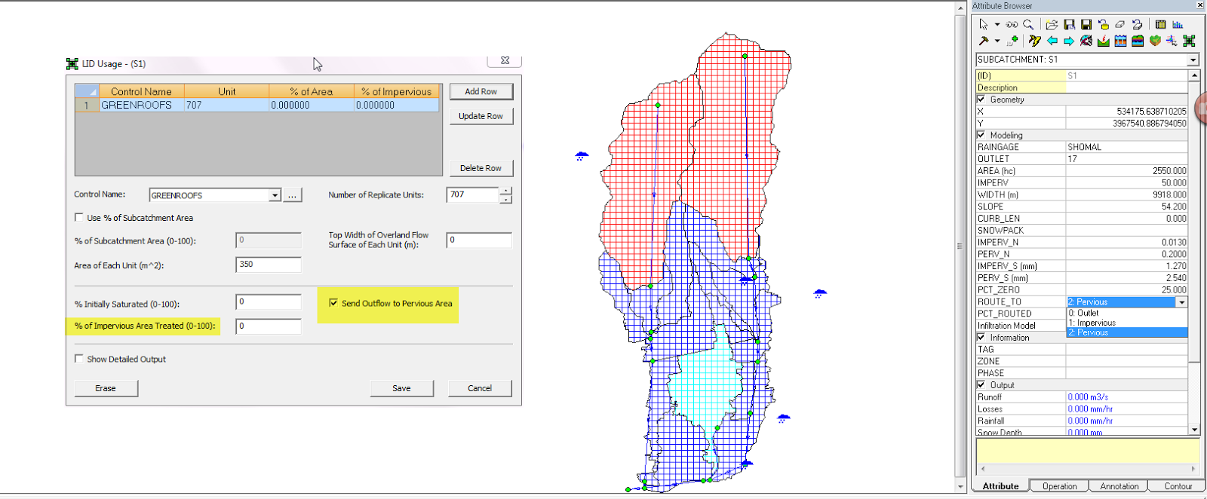Screen dimensions: 1207x499
Task: Click the magnifier zoom icon
Action: point(1028,25)
